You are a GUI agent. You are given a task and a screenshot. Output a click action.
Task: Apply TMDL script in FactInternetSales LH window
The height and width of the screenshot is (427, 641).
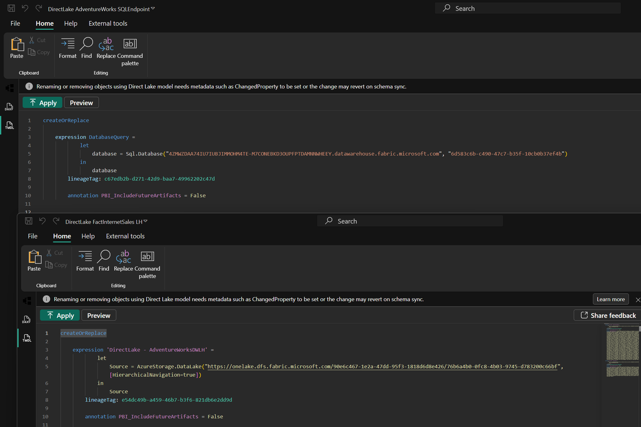point(60,316)
